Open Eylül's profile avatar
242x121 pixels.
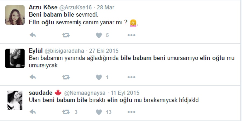click(x=15, y=58)
